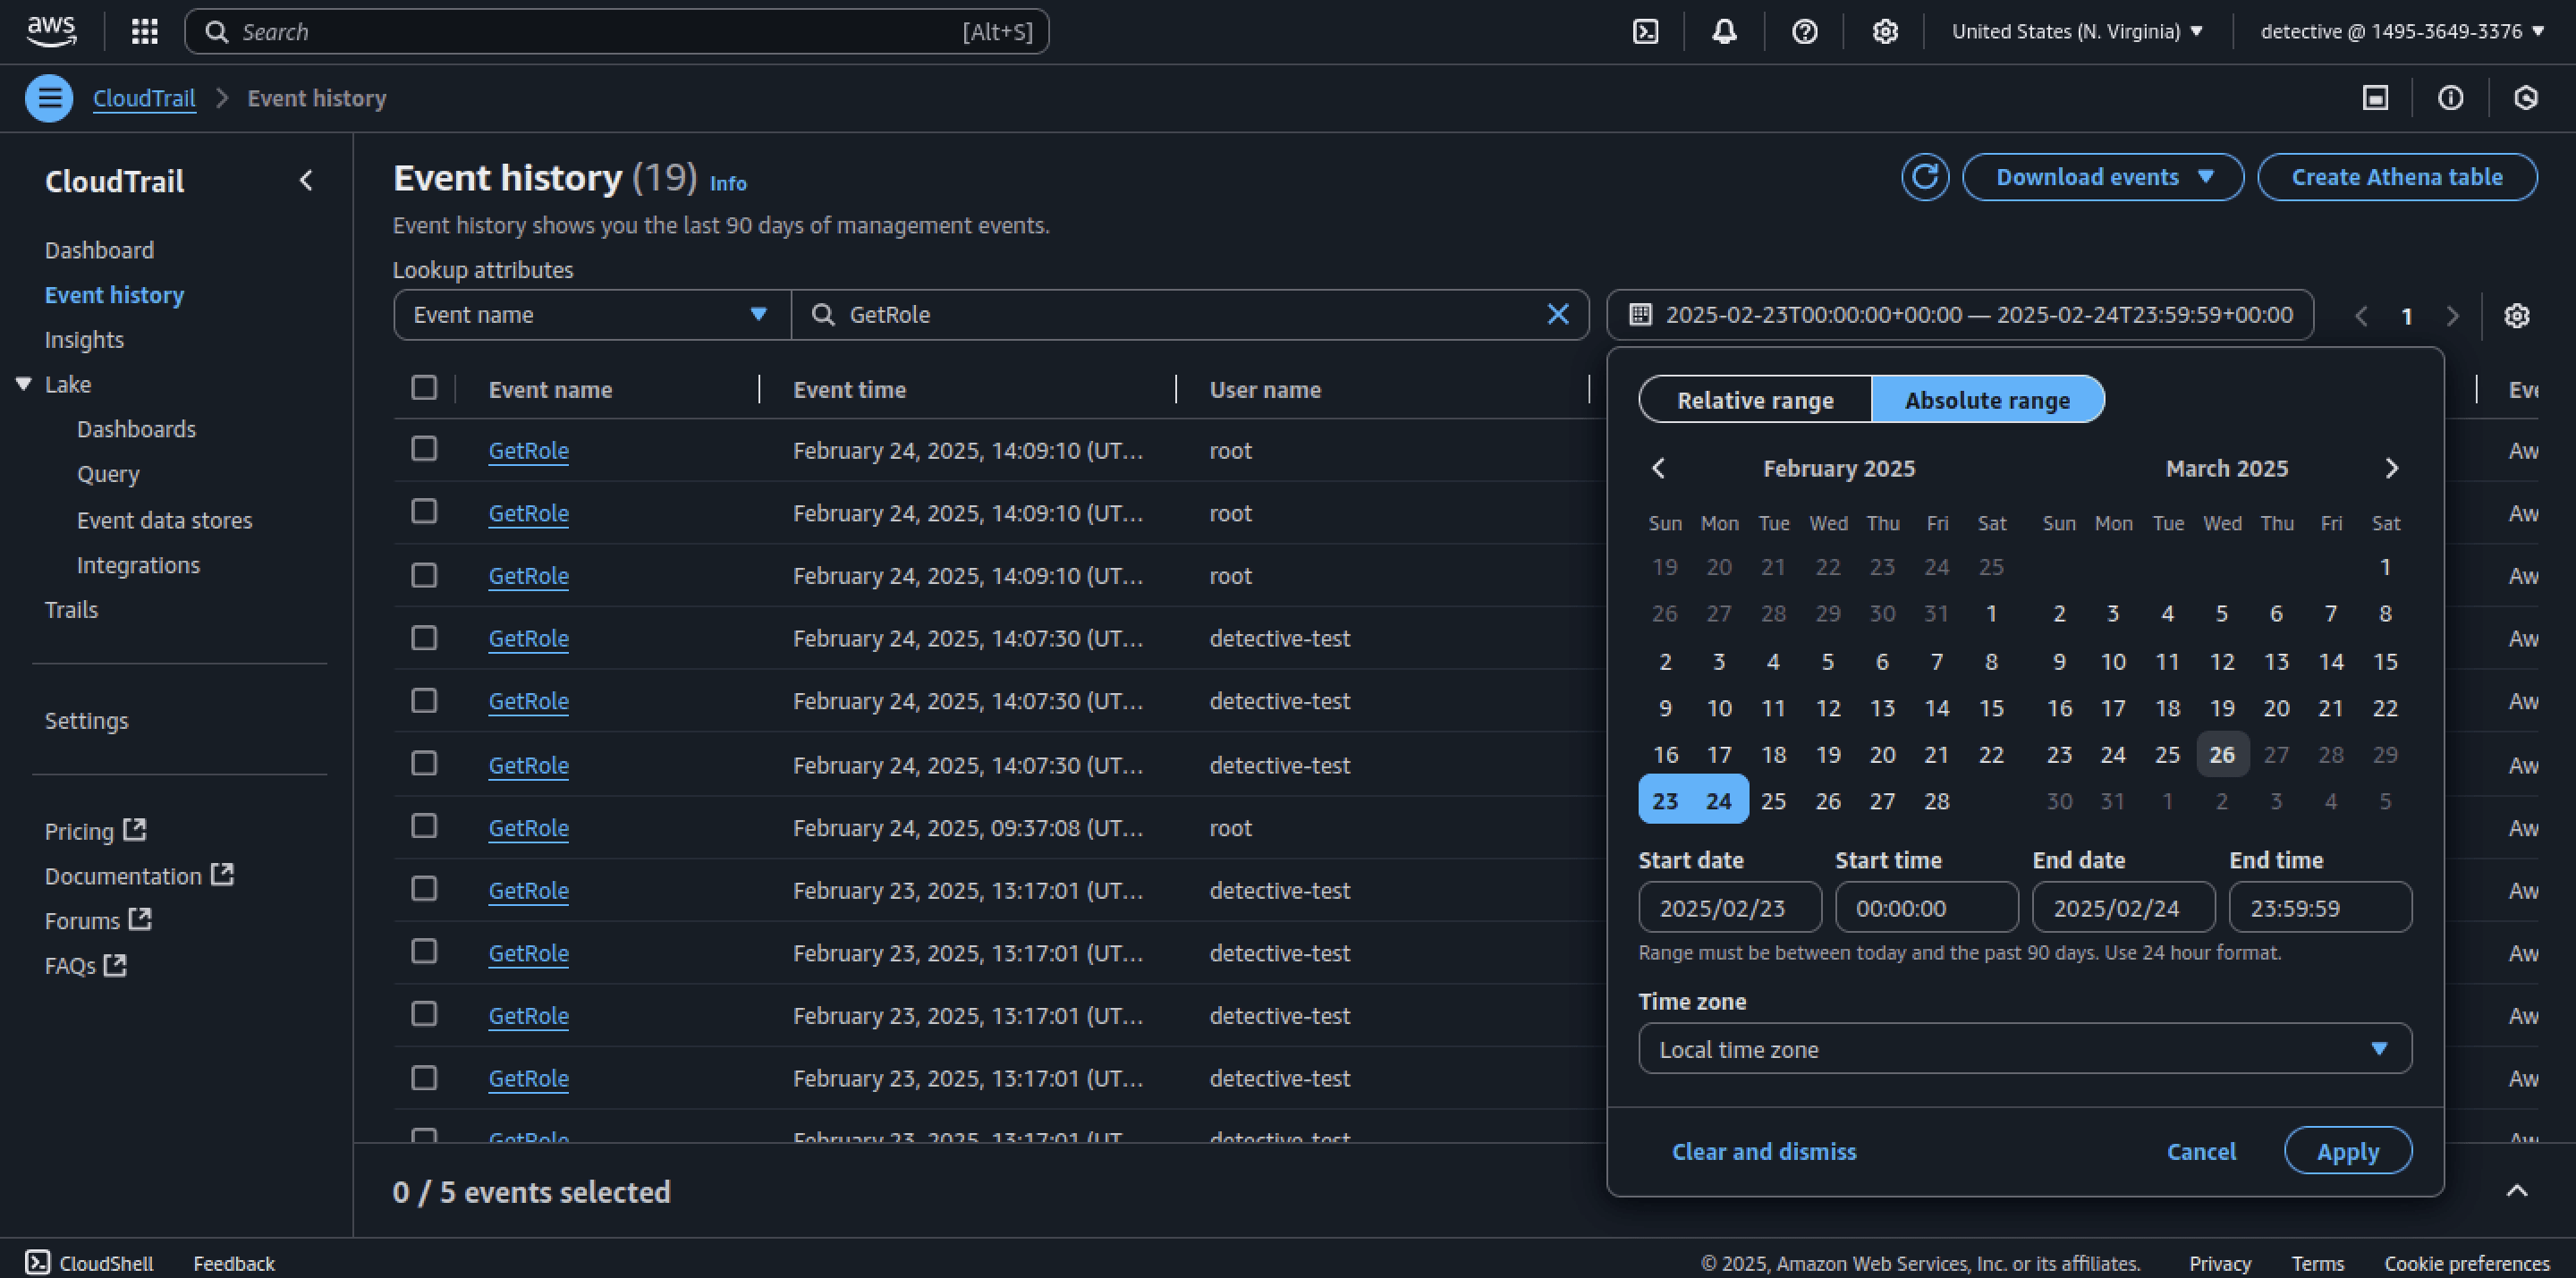Viewport: 2576px width, 1278px height.
Task: Collapse the CloudTrail side navigation
Action: coord(306,180)
